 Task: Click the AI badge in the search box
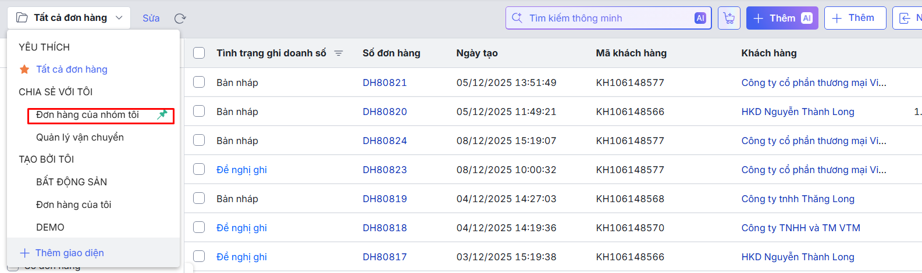[700, 19]
